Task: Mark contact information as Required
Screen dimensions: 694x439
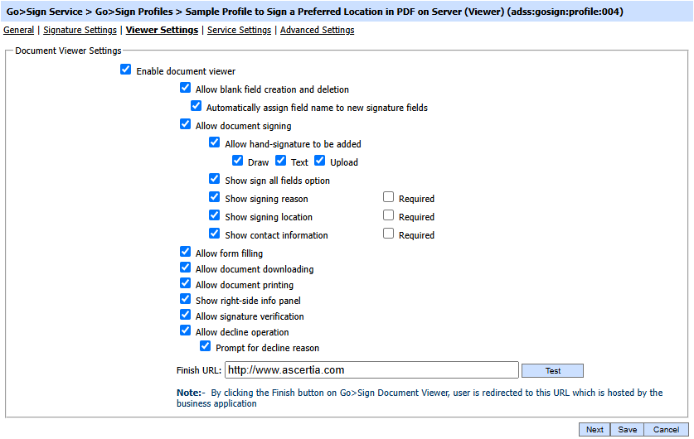Action: click(x=388, y=234)
